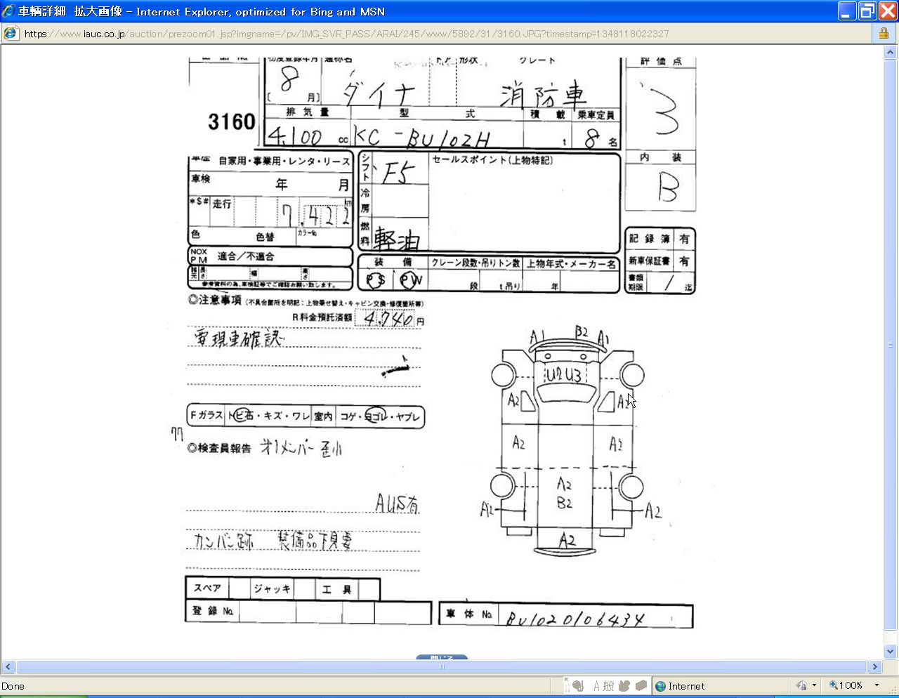Viewport: 899px width, 698px height.
Task: Click the page icon beside the URL
Action: pyautogui.click(x=11, y=34)
